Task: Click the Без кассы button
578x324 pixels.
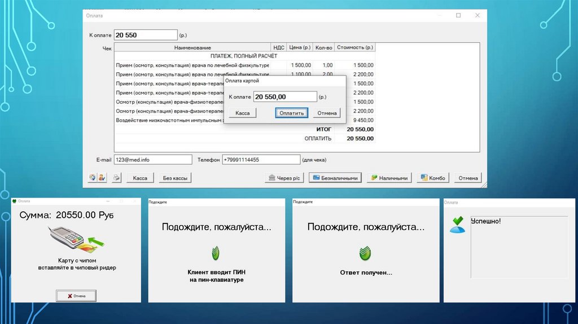Action: pyautogui.click(x=174, y=178)
